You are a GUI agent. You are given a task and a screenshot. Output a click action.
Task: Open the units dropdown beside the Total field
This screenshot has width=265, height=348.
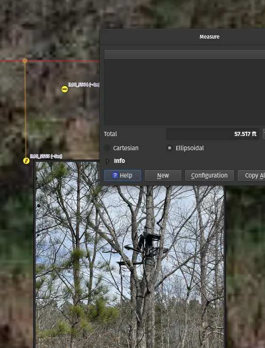[264, 134]
